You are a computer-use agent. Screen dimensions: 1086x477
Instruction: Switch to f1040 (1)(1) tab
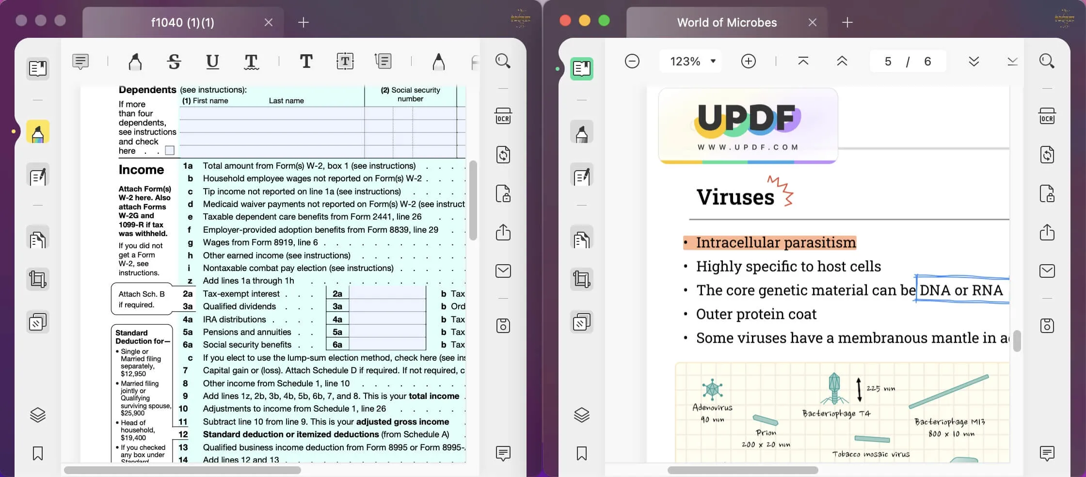coord(183,22)
